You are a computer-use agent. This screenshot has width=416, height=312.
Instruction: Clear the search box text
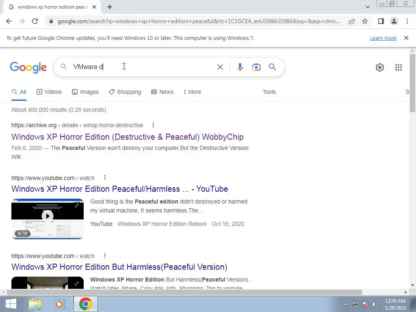tap(220, 67)
